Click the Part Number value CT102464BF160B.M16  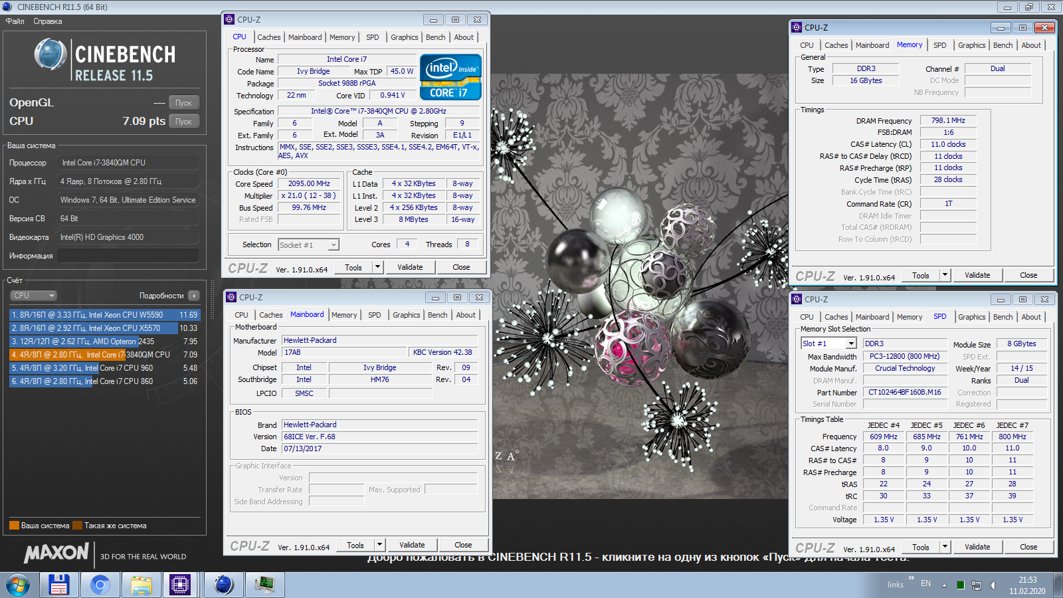click(905, 392)
